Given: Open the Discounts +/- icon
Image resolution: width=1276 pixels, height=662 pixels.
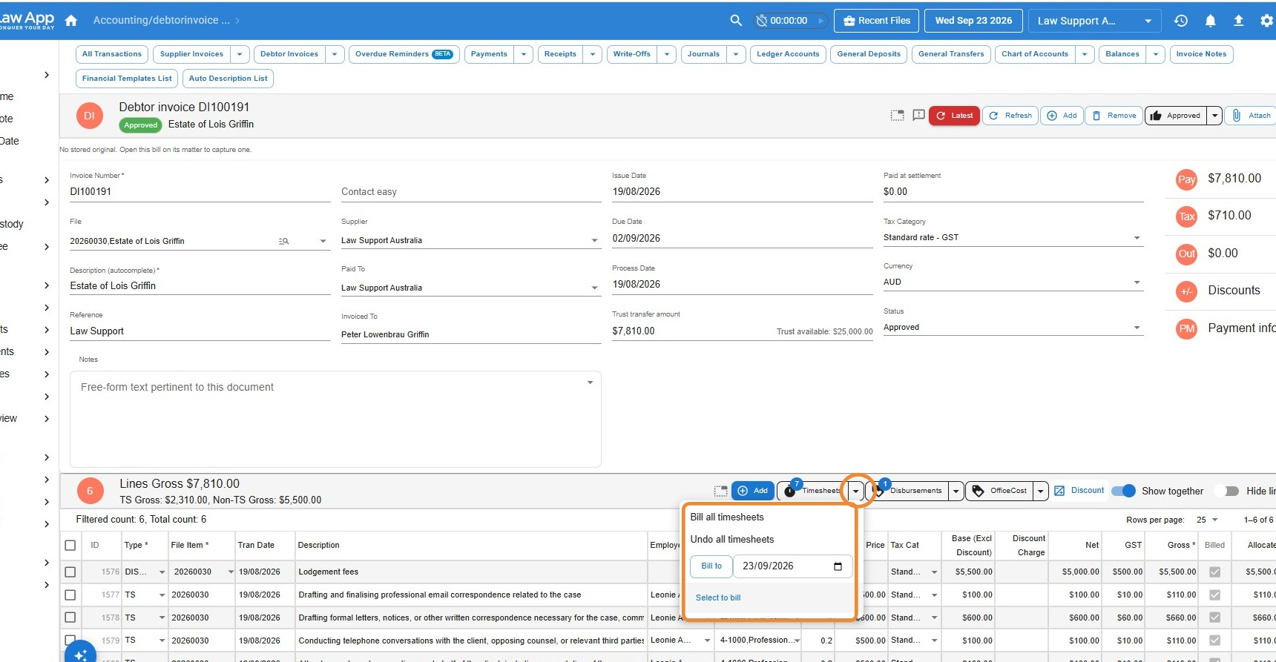Looking at the screenshot, I should (x=1187, y=291).
